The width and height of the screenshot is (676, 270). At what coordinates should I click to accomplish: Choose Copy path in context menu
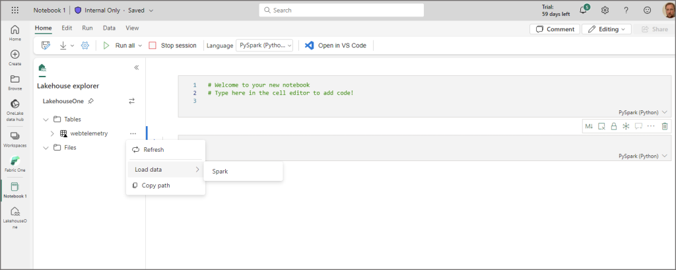point(166,186)
